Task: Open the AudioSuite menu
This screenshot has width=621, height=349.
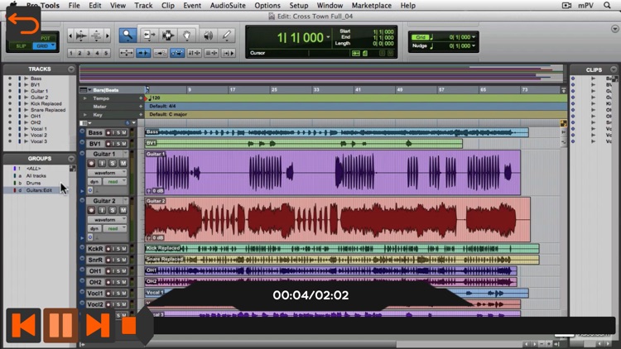Action: pyautogui.click(x=228, y=6)
